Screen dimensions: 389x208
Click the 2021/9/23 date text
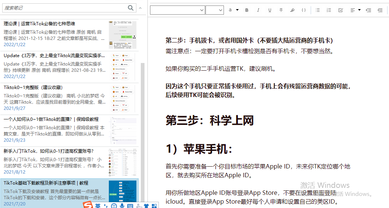(x=14, y=140)
